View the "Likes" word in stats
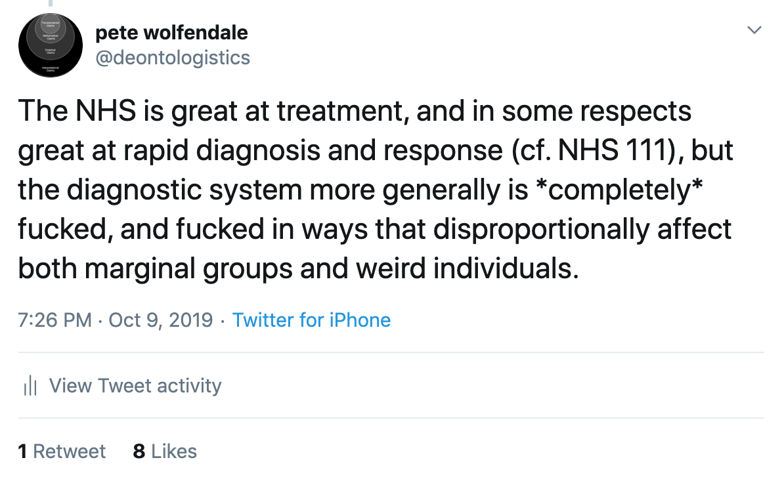This screenshot has height=483, width=784. 174,451
